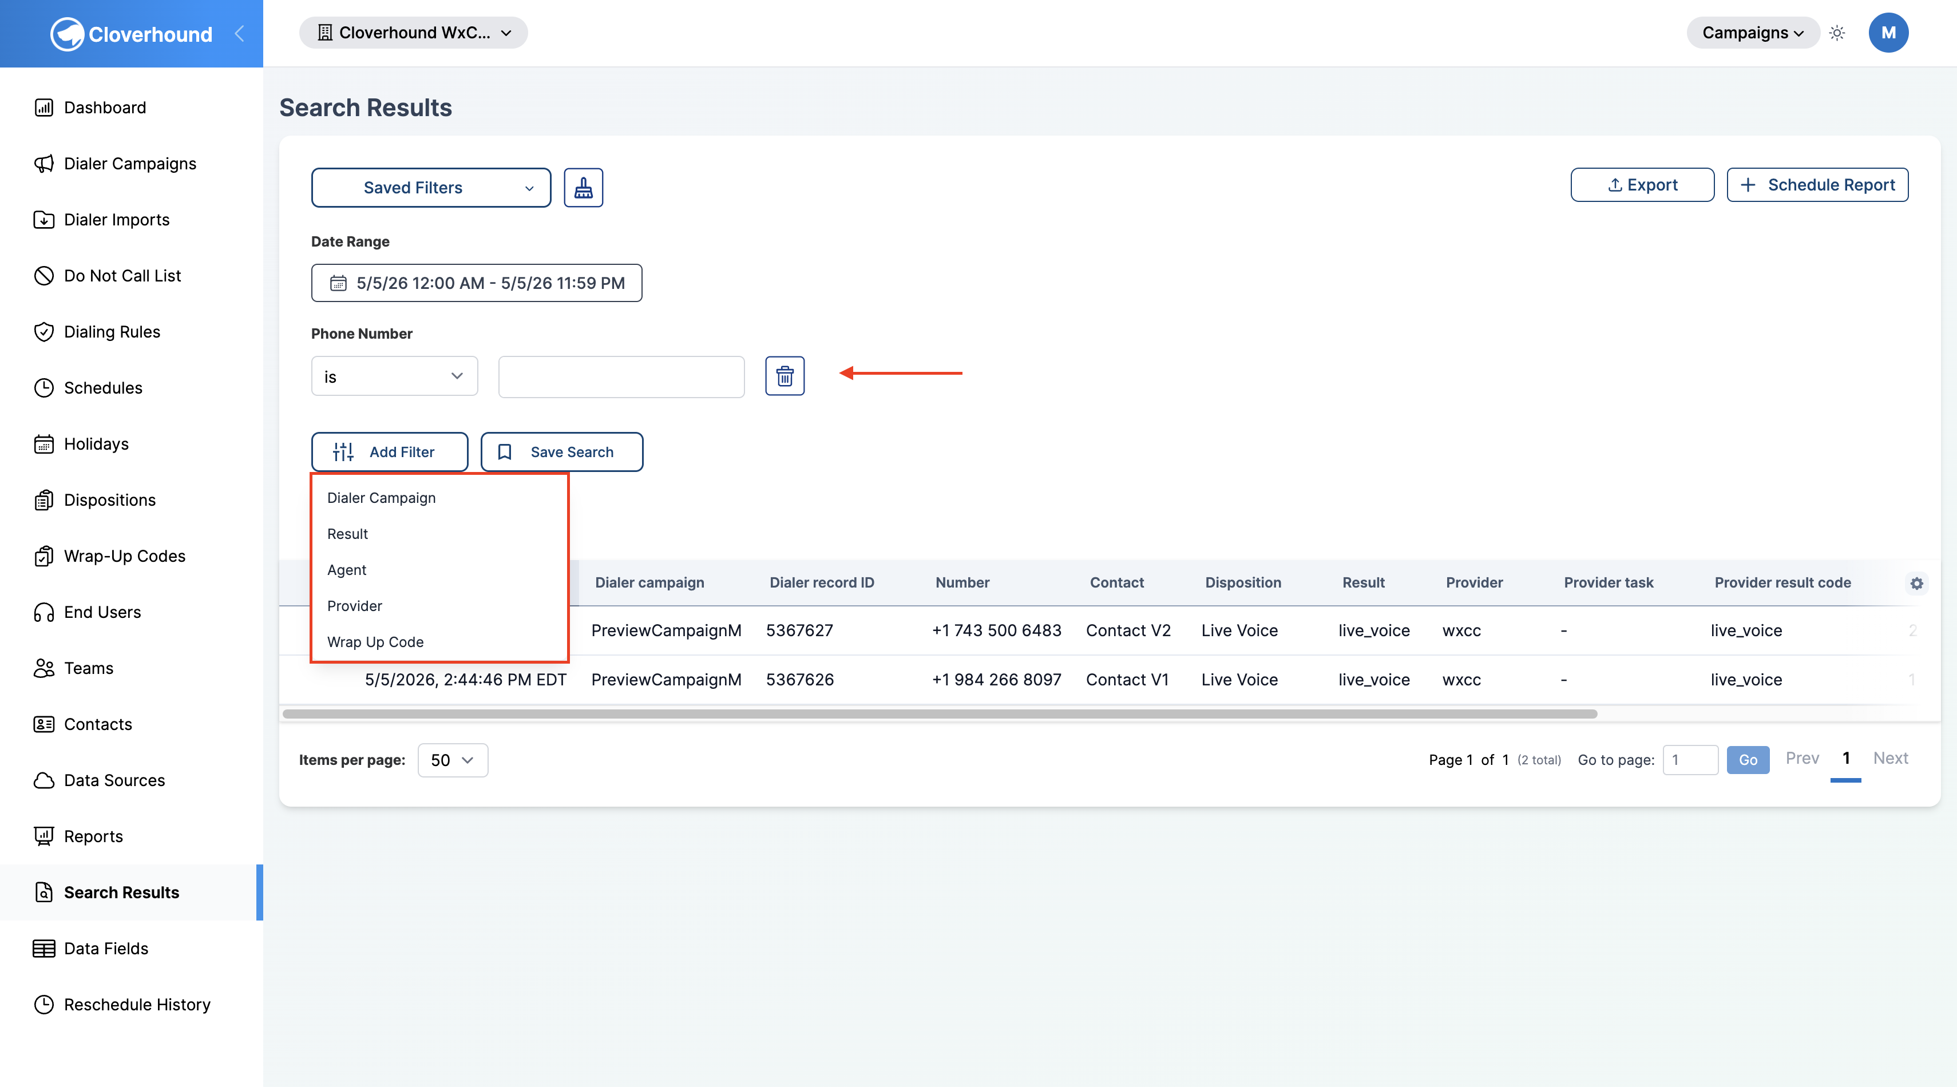Open table column settings gear icon
The image size is (1957, 1087).
click(x=1917, y=584)
